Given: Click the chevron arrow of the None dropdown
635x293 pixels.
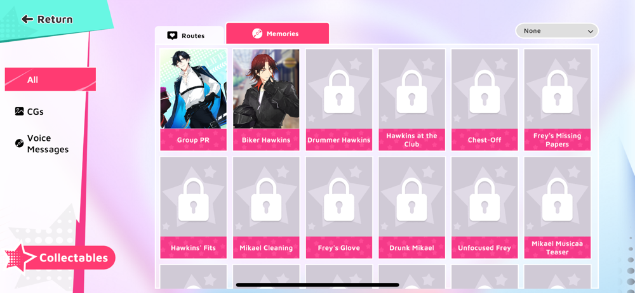Looking at the screenshot, I should (590, 31).
